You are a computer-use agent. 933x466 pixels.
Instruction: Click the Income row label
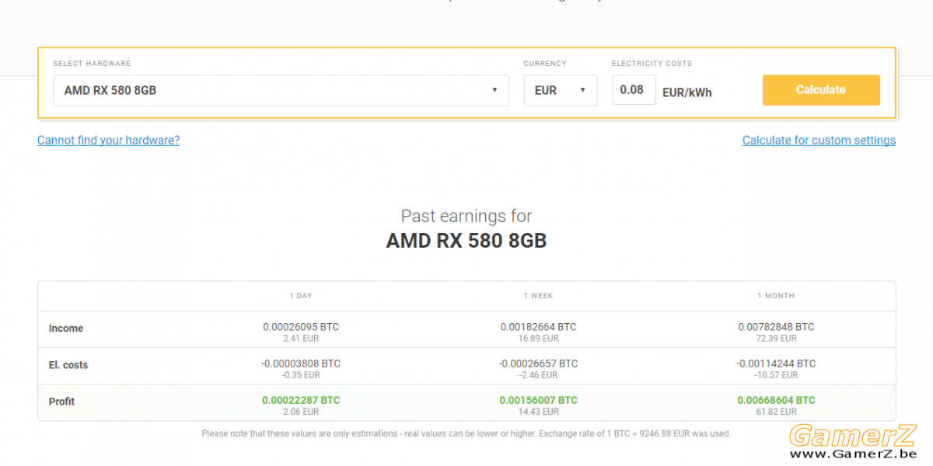pos(66,329)
